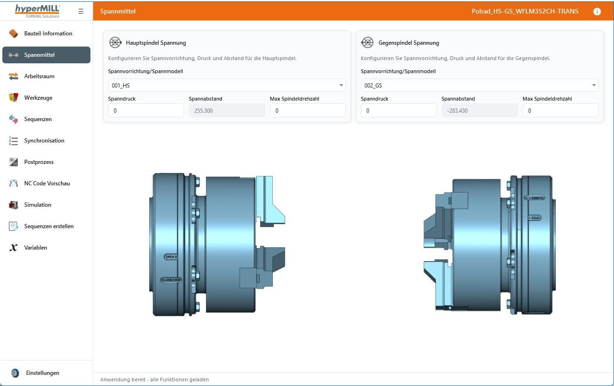Click the NC Code Vorschau icon
This screenshot has width=614, height=386.
pyautogui.click(x=14, y=183)
